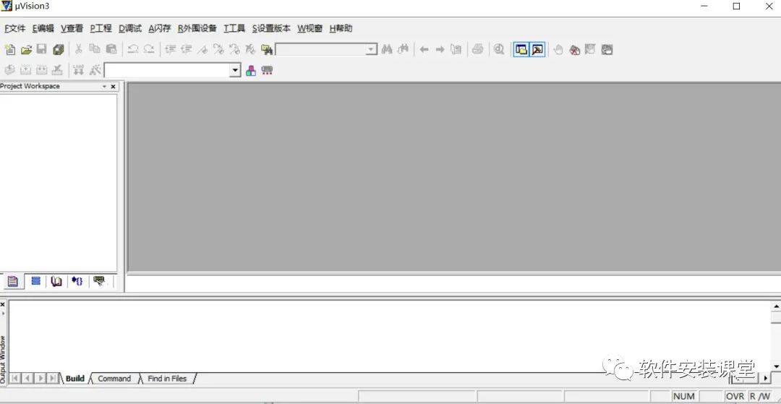Image resolution: width=781 pixels, height=404 pixels.
Task: Click output tabs last-tab scroll button
Action: pyautogui.click(x=53, y=378)
